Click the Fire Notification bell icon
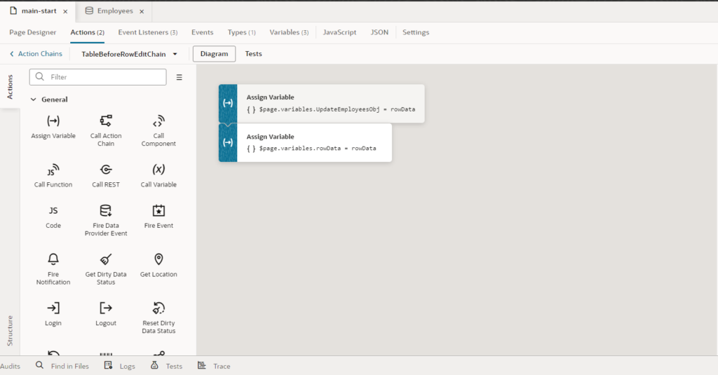718x375 pixels. pyautogui.click(x=53, y=259)
